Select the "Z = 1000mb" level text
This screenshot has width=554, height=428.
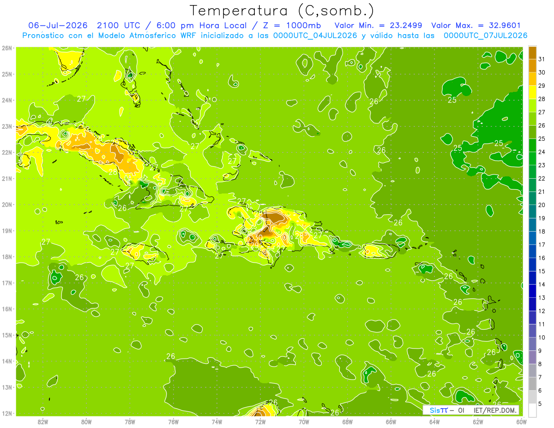(x=292, y=25)
